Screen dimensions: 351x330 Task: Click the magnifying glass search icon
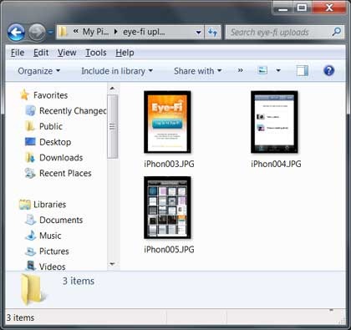tap(337, 32)
